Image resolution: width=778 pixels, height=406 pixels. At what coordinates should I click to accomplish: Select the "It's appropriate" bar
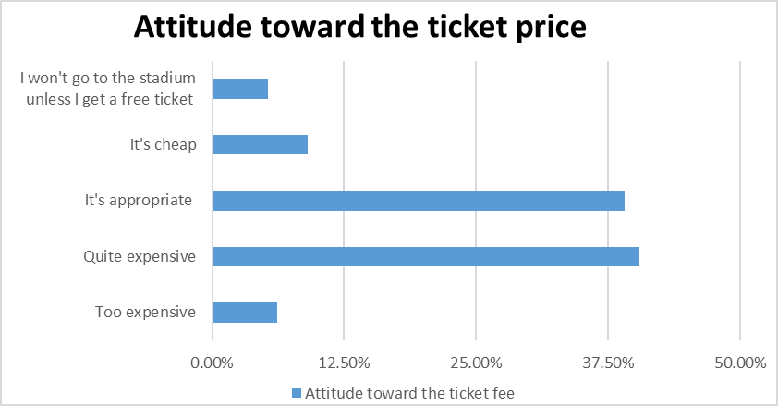coord(419,201)
